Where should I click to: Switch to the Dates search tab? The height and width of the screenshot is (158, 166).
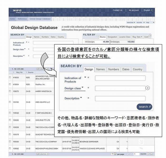click(x=53, y=37)
